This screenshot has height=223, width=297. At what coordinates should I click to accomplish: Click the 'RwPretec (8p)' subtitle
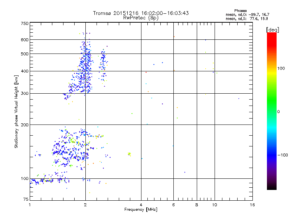[x=141, y=18]
